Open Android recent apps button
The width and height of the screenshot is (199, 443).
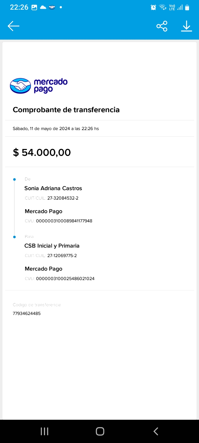point(44,431)
